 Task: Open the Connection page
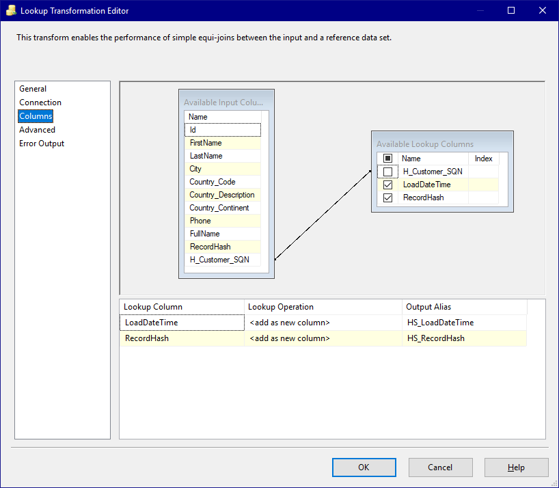40,103
